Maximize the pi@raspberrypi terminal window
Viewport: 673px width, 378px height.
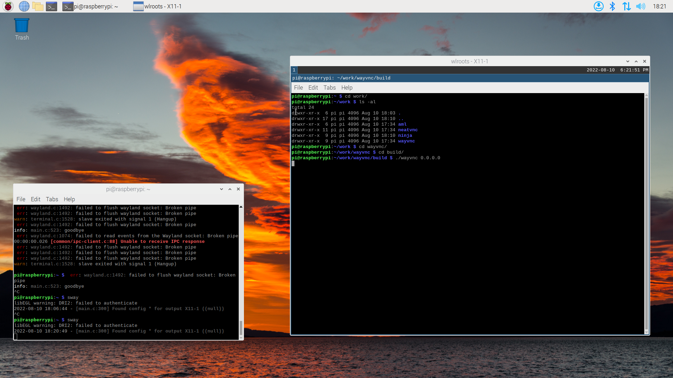point(230,189)
